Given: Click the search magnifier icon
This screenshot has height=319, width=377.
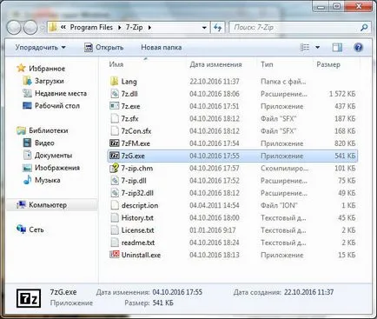Looking at the screenshot, I should pyautogui.click(x=364, y=28).
